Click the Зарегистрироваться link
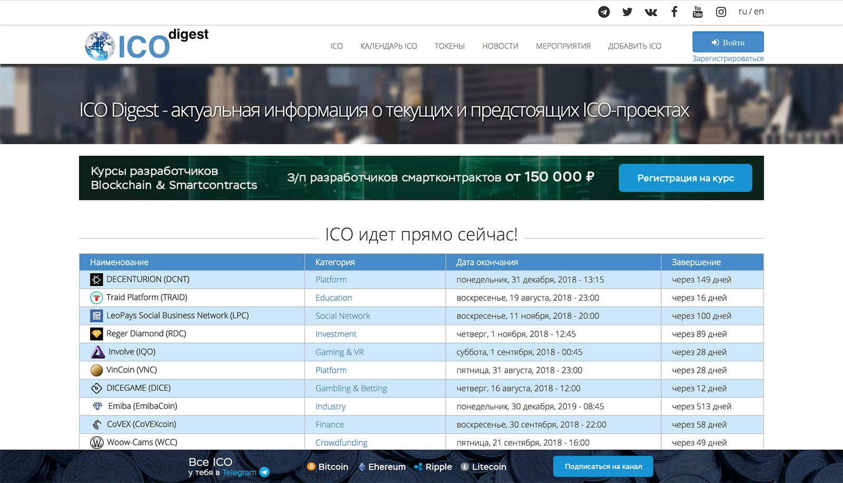 (x=728, y=58)
